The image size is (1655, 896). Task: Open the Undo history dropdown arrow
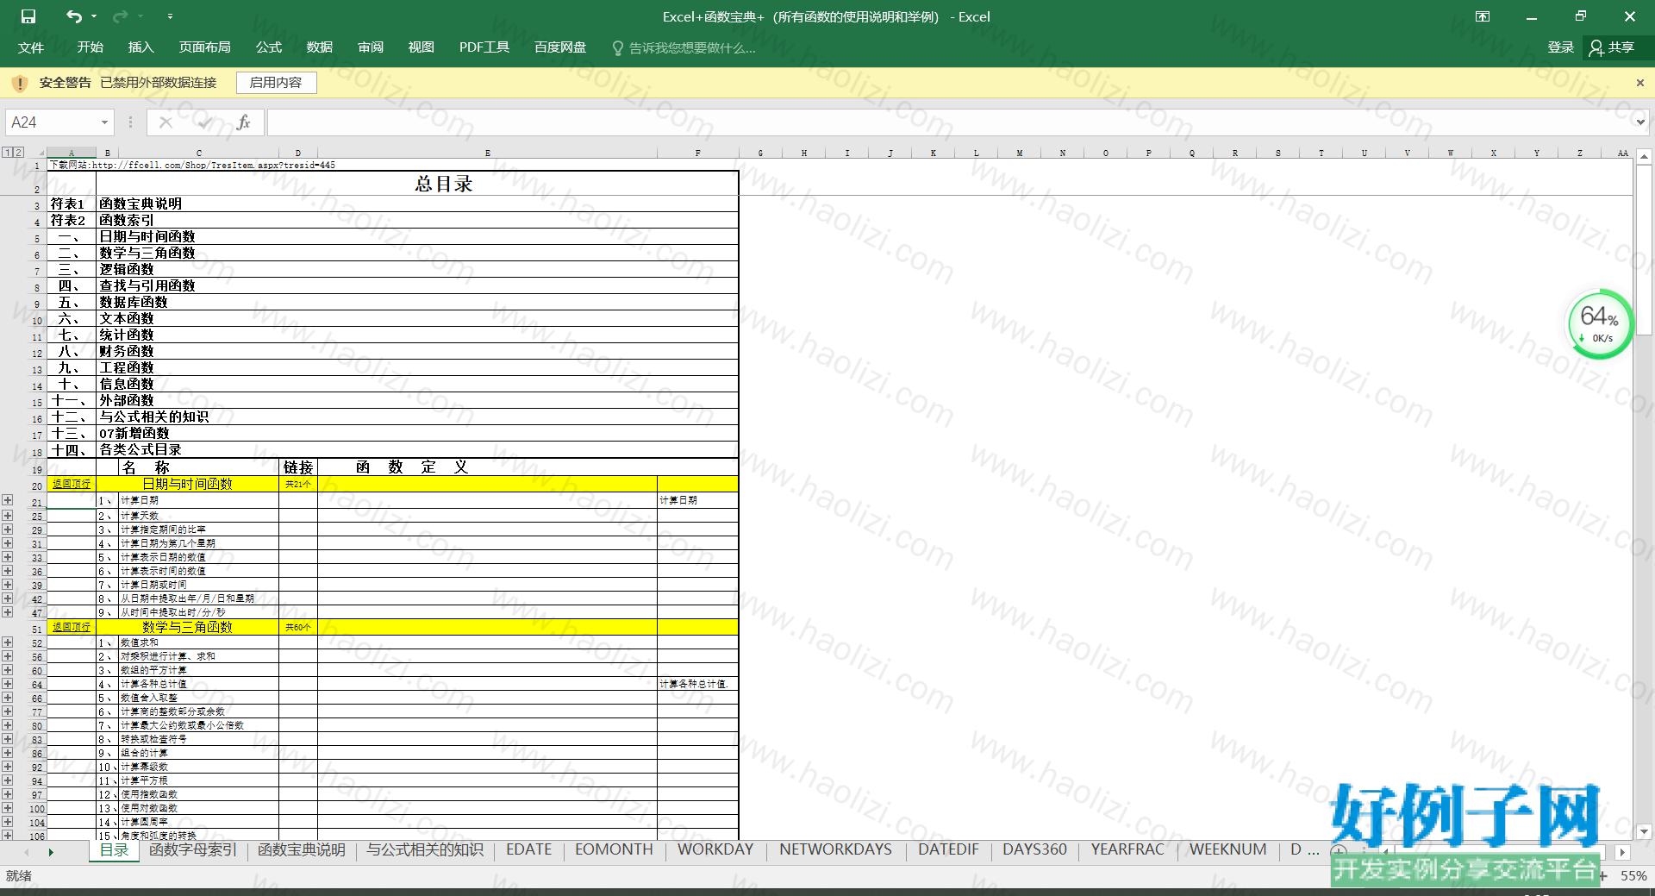click(94, 16)
